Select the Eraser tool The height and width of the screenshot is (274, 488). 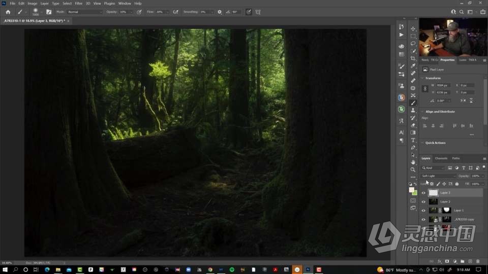pyautogui.click(x=413, y=125)
